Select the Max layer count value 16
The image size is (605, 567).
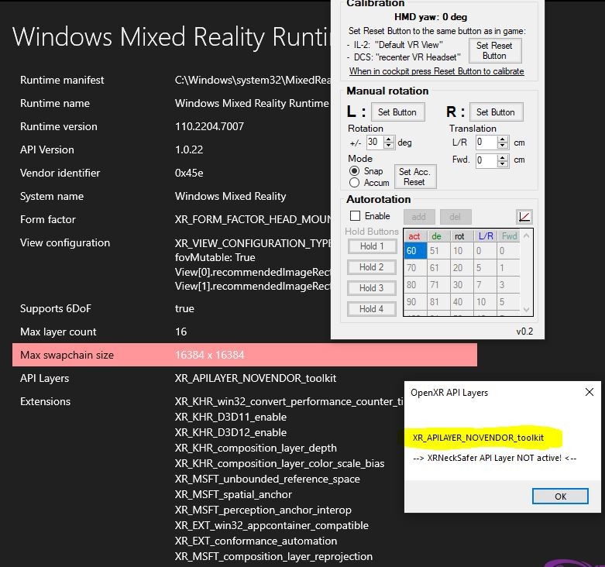[x=180, y=332]
